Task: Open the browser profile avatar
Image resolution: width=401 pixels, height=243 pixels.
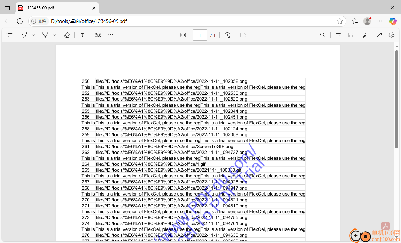Action: point(368,21)
